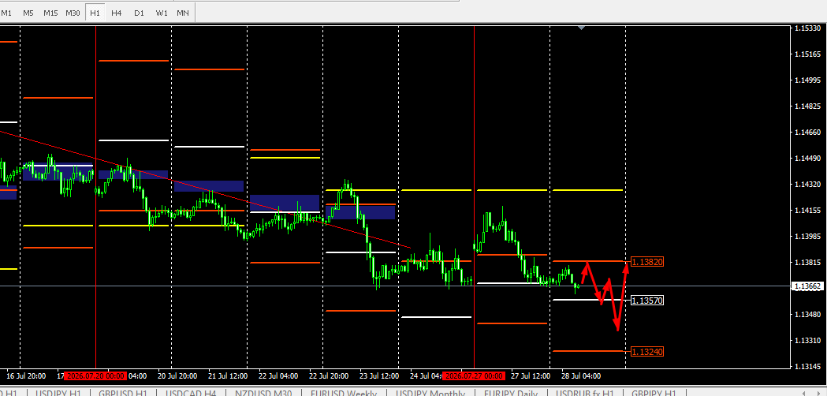Image resolution: width=827 pixels, height=396 pixels.
Task: Click the 22 Jul 20:00 time label
Action: (x=329, y=376)
